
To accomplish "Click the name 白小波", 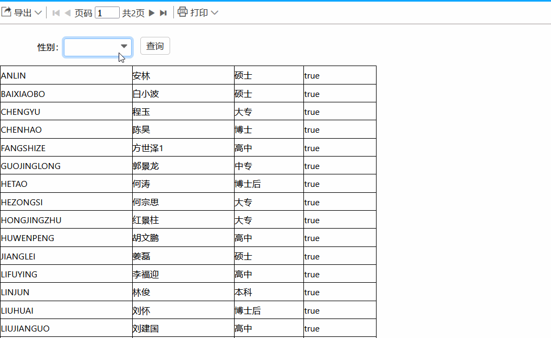I will click(x=146, y=94).
